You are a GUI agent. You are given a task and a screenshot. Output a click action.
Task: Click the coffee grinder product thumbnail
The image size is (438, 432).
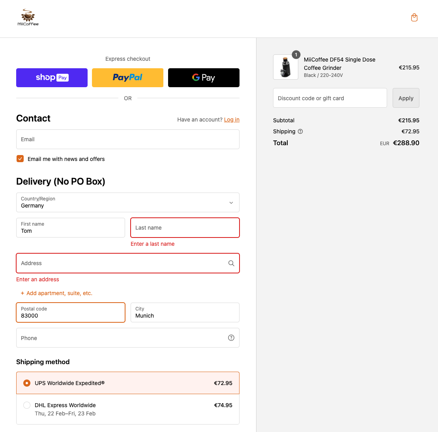point(286,67)
